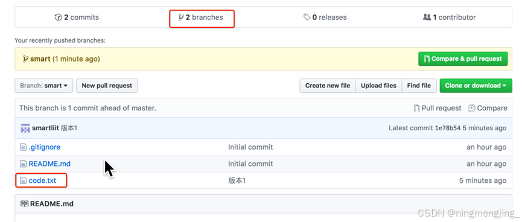Screen dimensions: 522x222
Task: Click the Upload files button
Action: 378,86
